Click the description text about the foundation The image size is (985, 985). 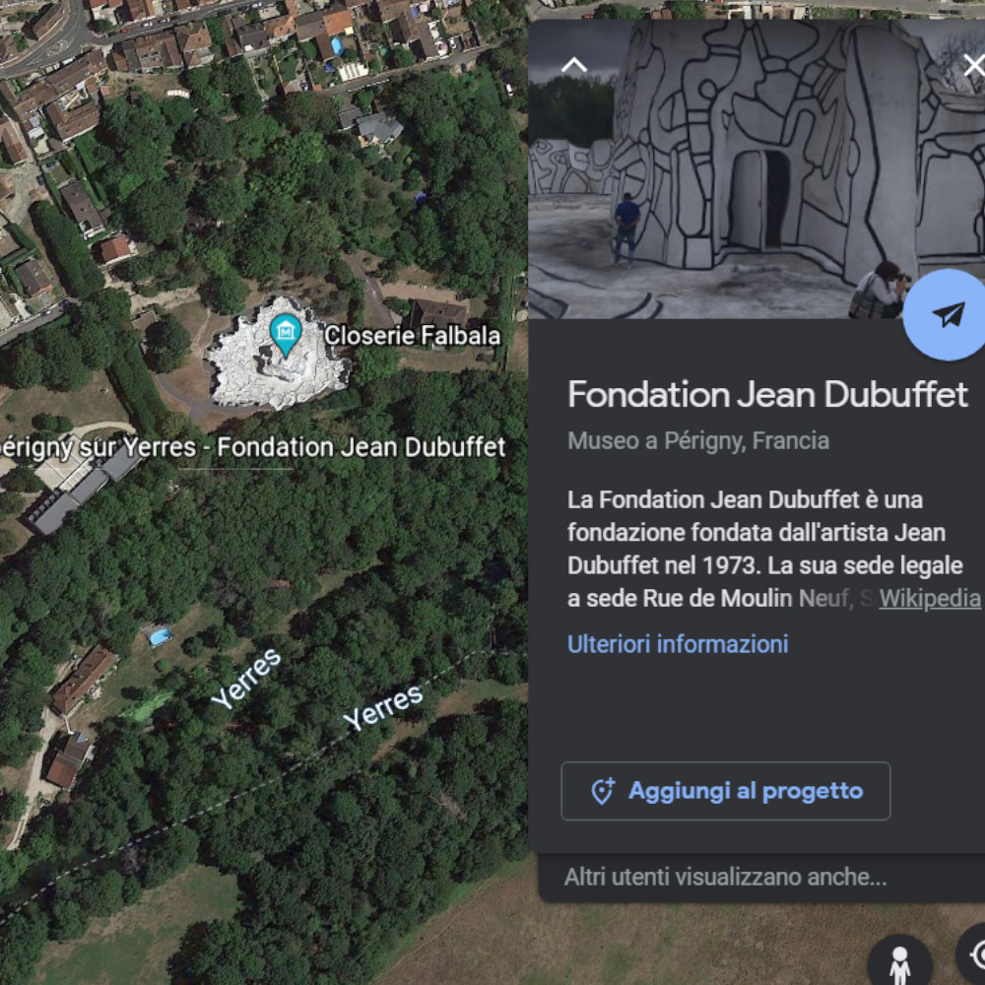[x=765, y=549]
